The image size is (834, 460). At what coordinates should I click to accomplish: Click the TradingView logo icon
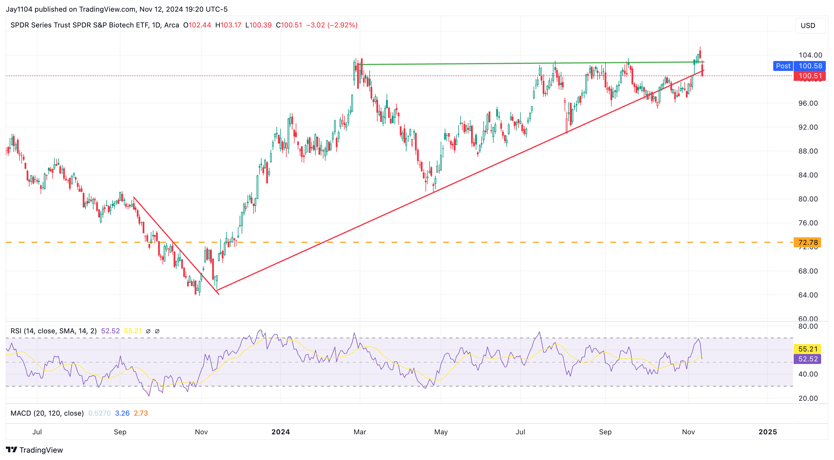point(12,450)
